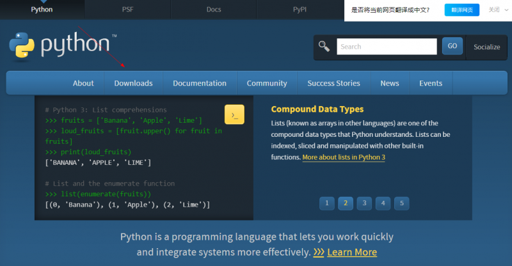Open the Python top tab
Screen dimensions: 512x266
click(42, 10)
